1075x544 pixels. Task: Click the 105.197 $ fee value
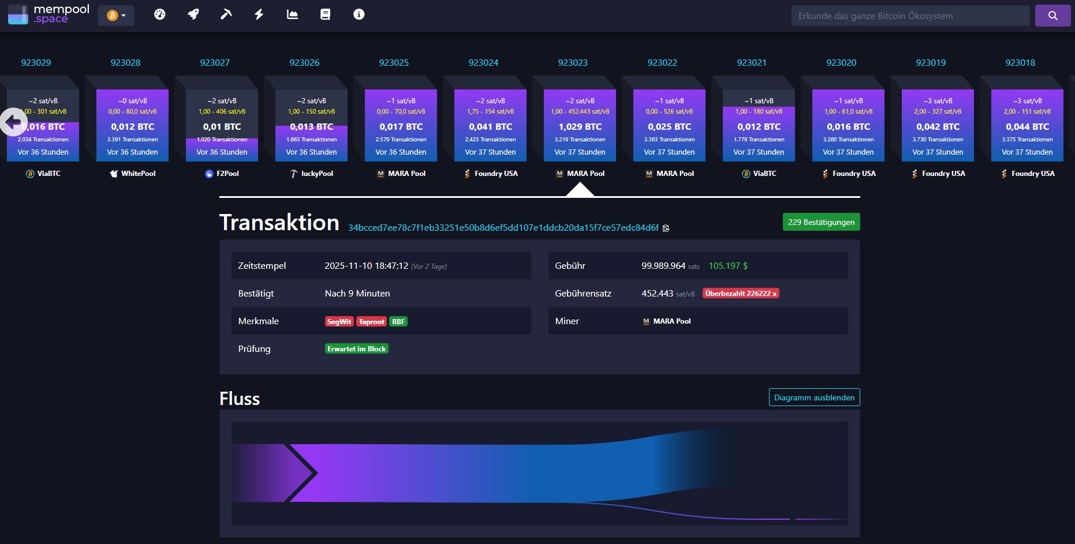728,266
